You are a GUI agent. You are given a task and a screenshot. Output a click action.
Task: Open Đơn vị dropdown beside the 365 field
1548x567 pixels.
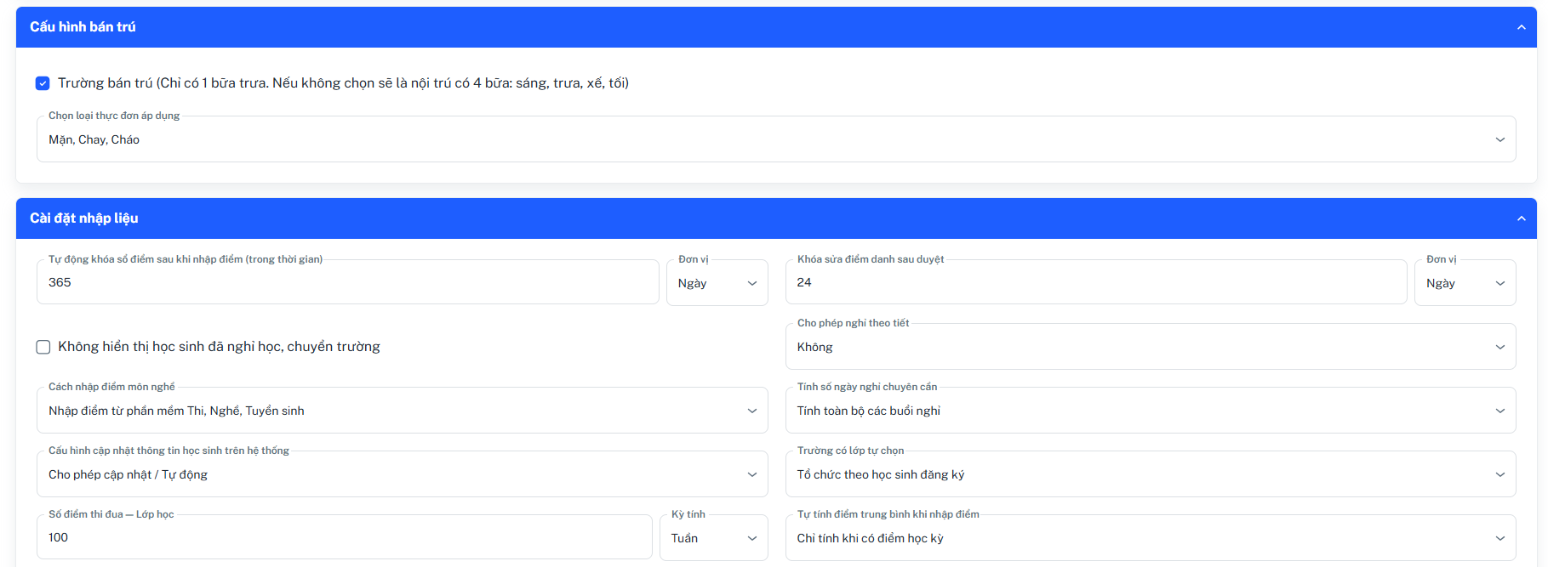[x=717, y=283]
